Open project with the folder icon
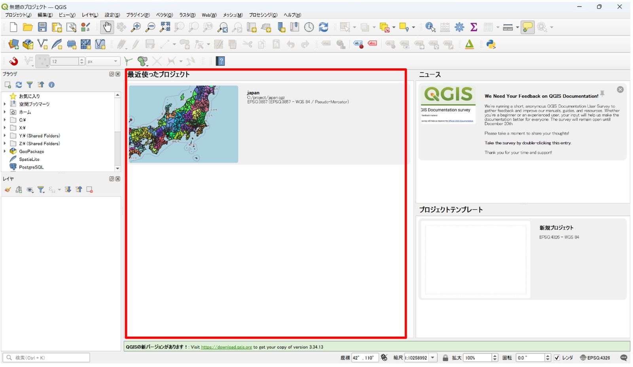Viewport: 633px width, 367px height. [28, 27]
